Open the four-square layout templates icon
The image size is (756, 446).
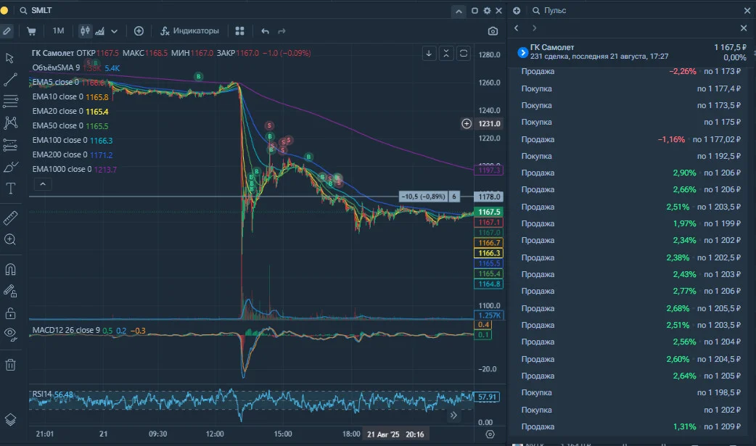[239, 31]
